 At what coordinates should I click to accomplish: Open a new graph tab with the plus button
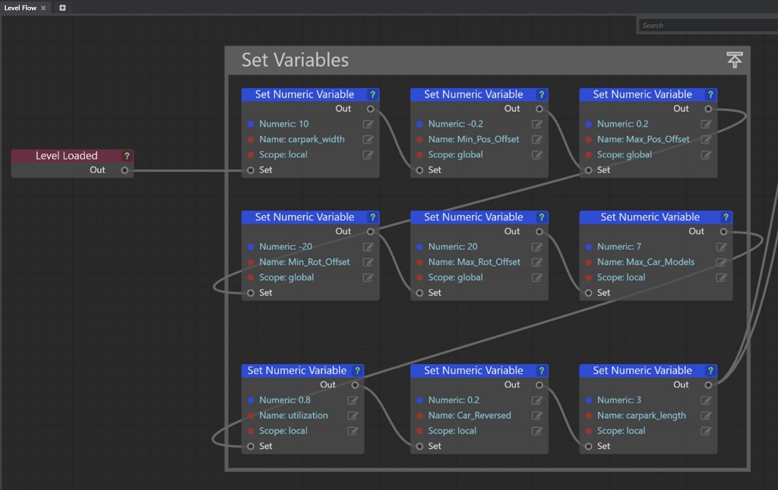tap(62, 7)
